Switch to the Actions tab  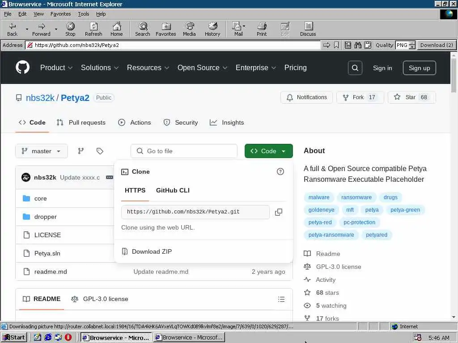tap(134, 122)
